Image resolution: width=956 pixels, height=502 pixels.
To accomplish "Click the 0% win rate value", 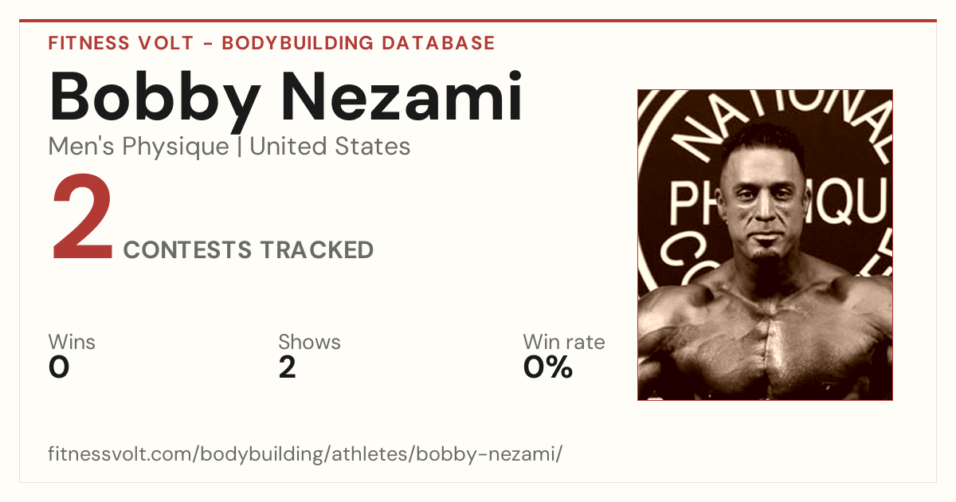I will pyautogui.click(x=548, y=367).
